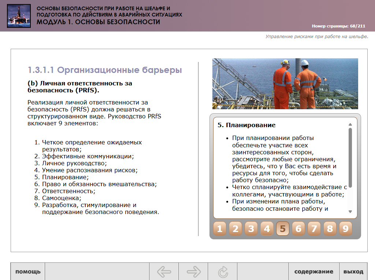Image resolution: width=375 pixels, height=280 pixels.
Task: Open element 1 numbered tile
Action: [220, 229]
